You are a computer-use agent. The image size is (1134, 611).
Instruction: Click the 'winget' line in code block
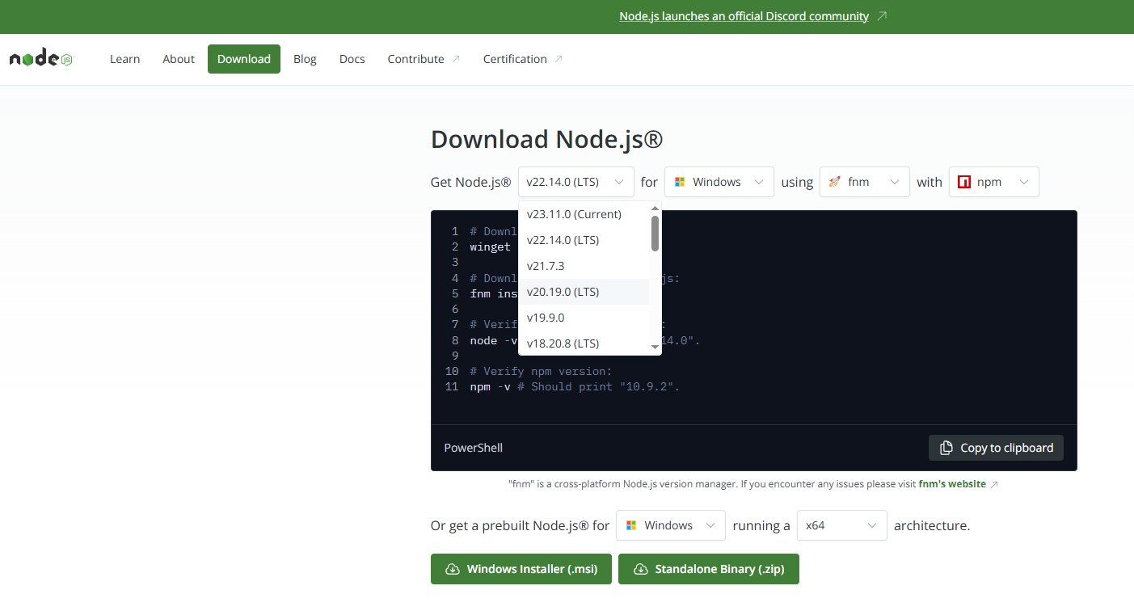coord(491,247)
